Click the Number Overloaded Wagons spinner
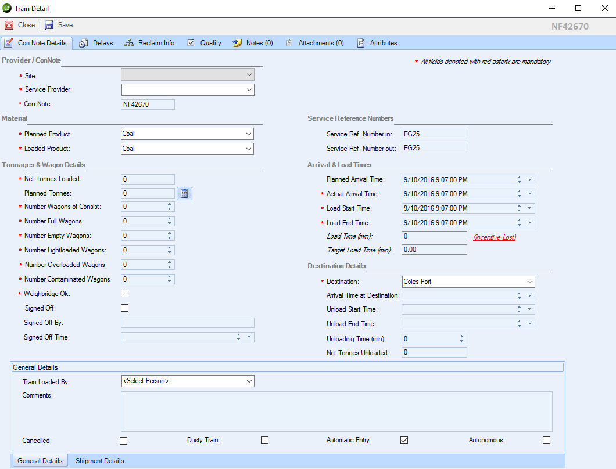This screenshot has width=616, height=469. pos(169,265)
